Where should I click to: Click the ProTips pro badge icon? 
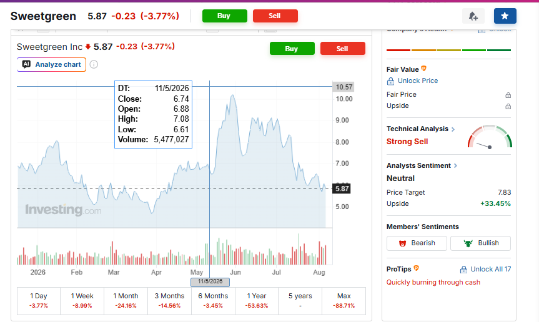click(x=417, y=268)
